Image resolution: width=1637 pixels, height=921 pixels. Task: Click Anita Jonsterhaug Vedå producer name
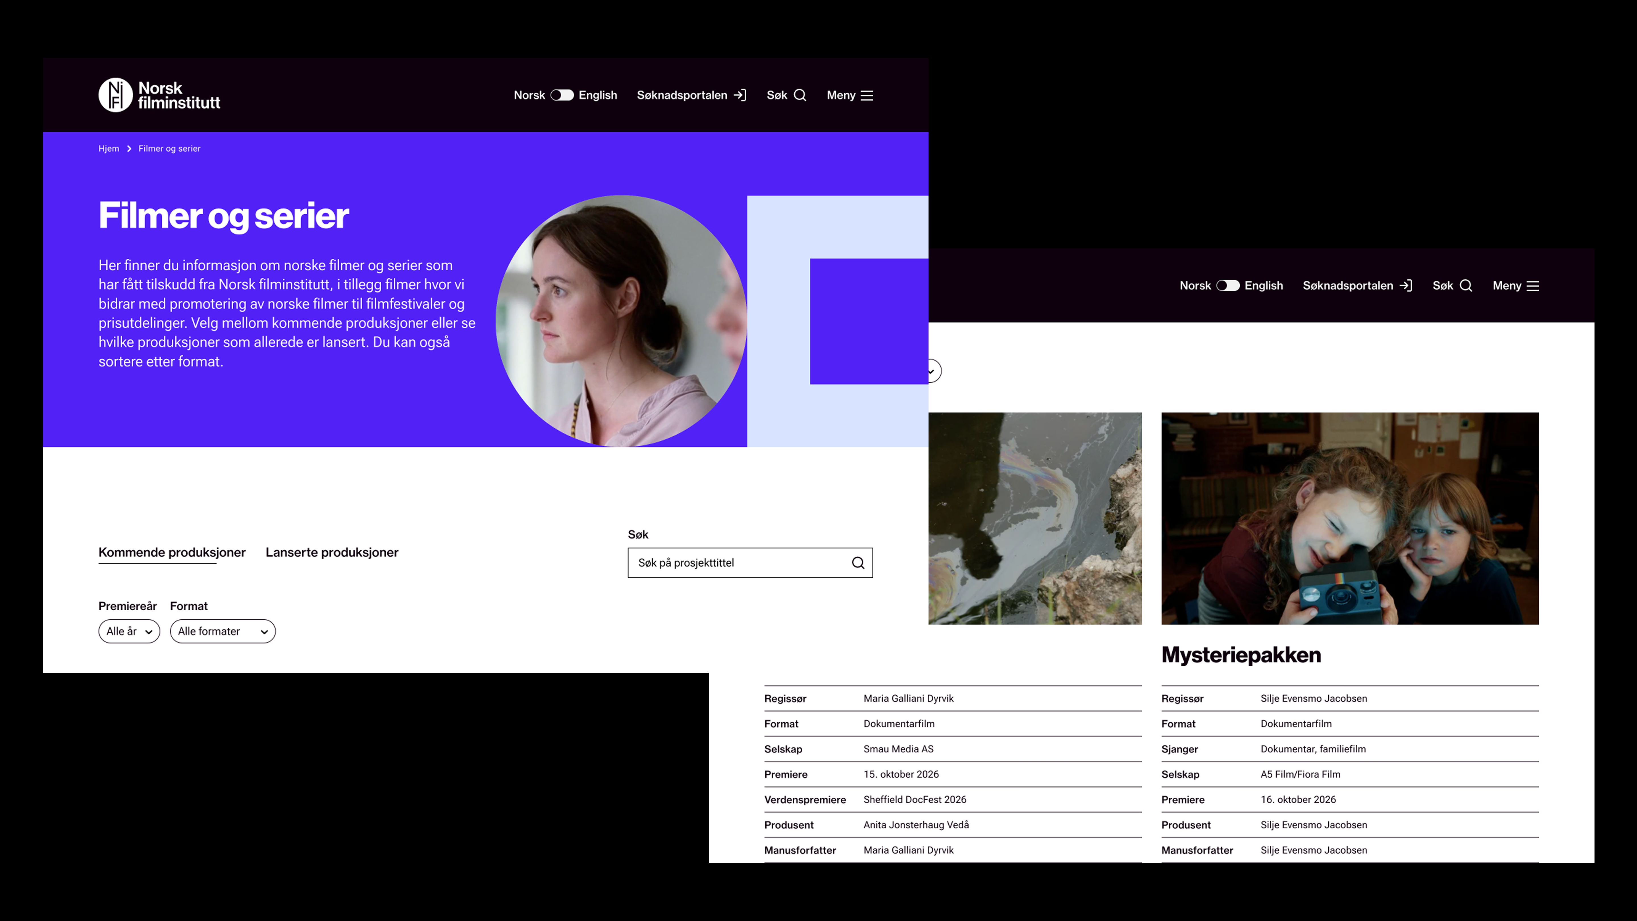tap(916, 825)
